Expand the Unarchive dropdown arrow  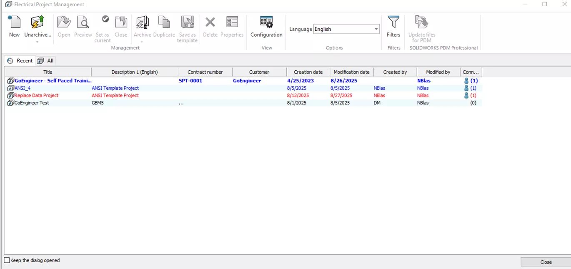[x=38, y=41]
